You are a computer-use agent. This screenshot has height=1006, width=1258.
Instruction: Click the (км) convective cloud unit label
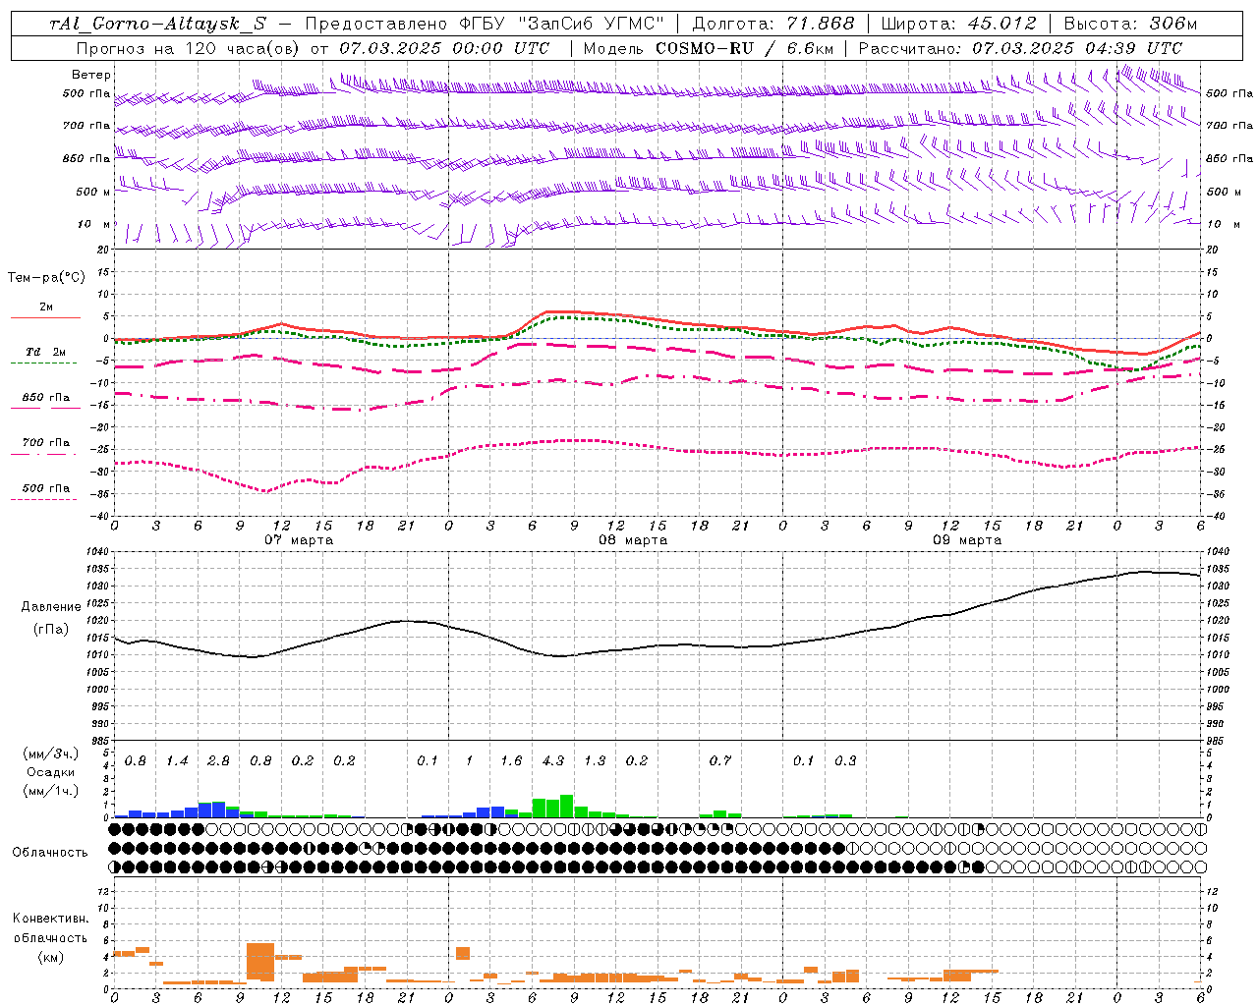51,957
